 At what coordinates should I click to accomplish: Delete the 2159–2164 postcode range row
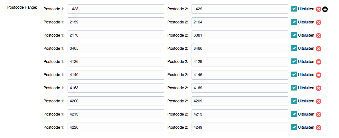click(318, 22)
